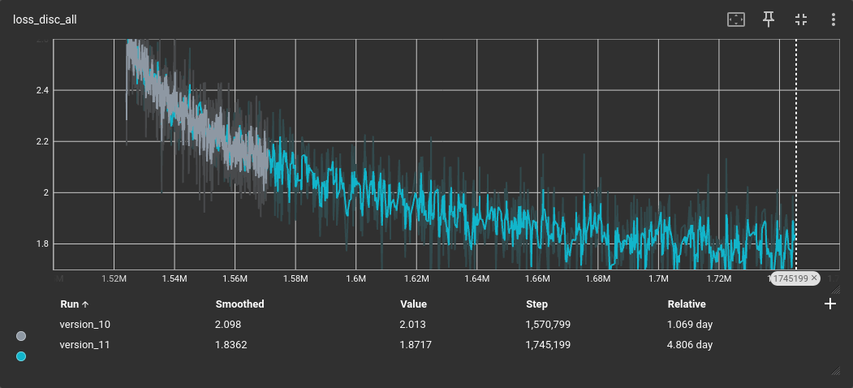Click the up arrow next to Run

pyautogui.click(x=85, y=304)
